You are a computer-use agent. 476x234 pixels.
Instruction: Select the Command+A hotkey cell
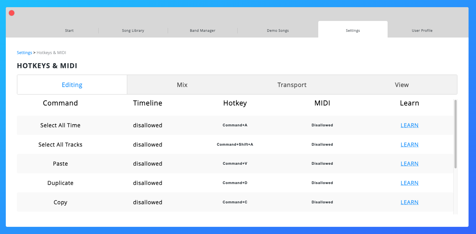(x=235, y=125)
